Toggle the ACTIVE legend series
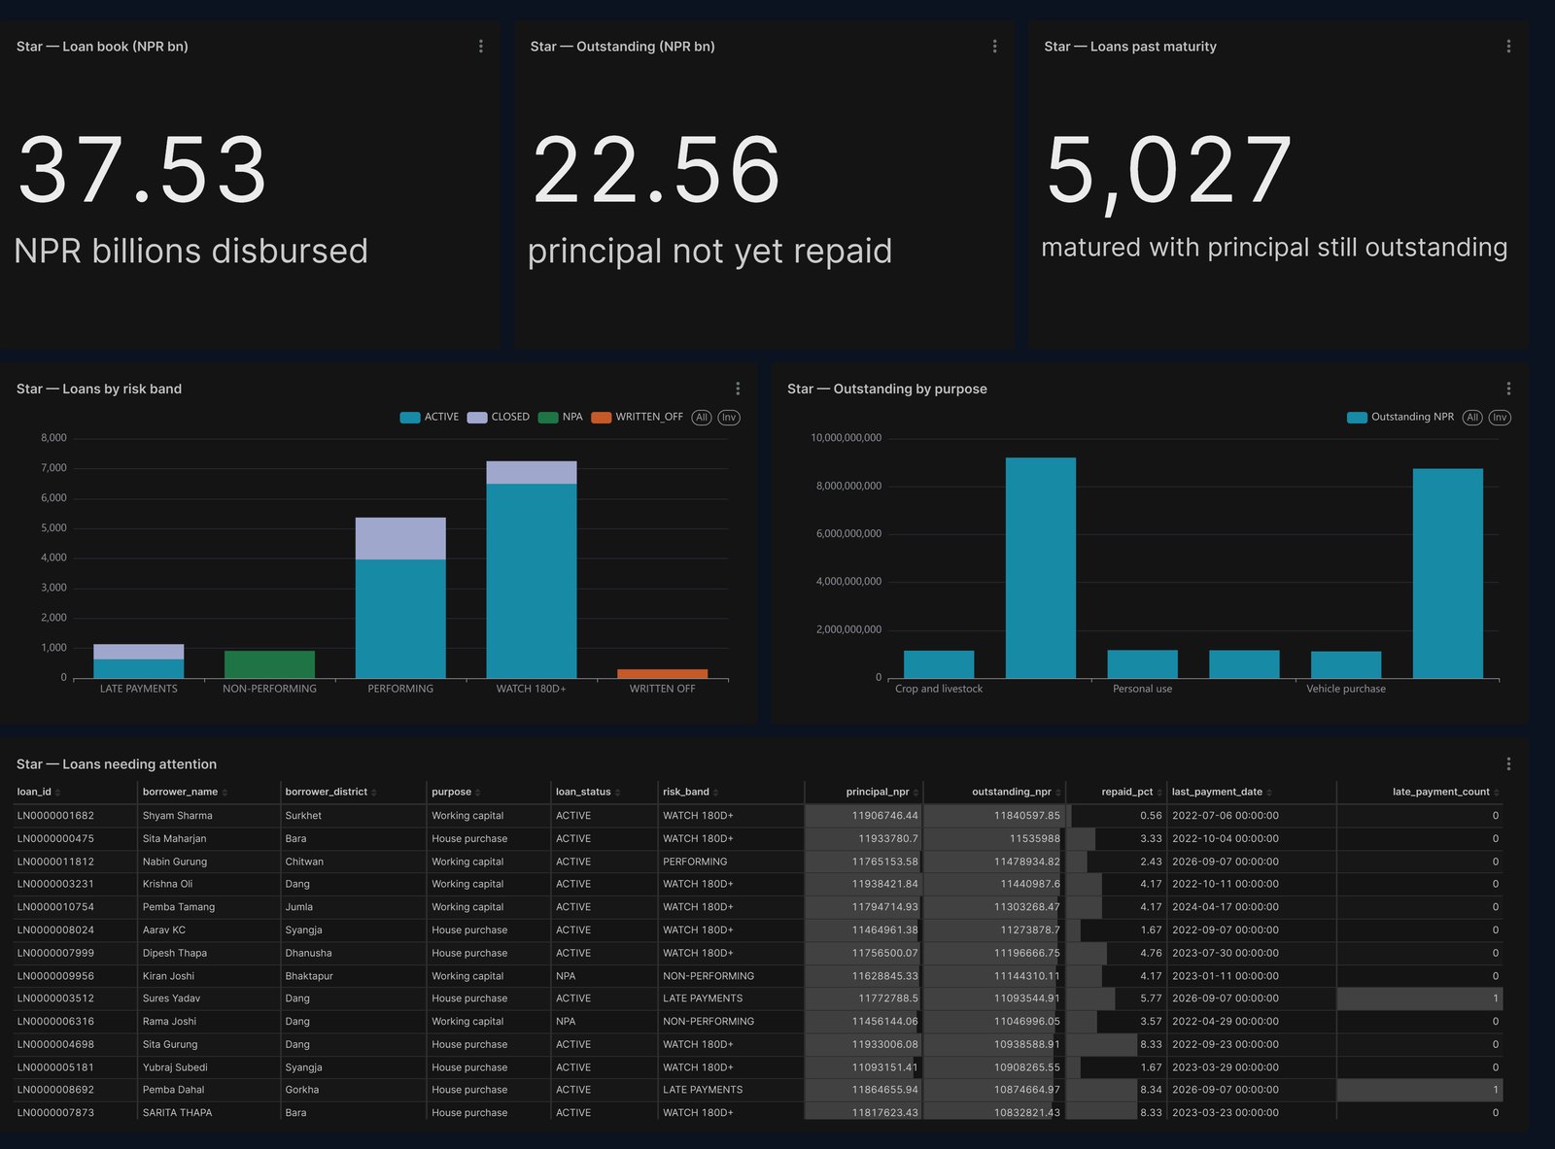Image resolution: width=1555 pixels, height=1149 pixels. pos(430,418)
